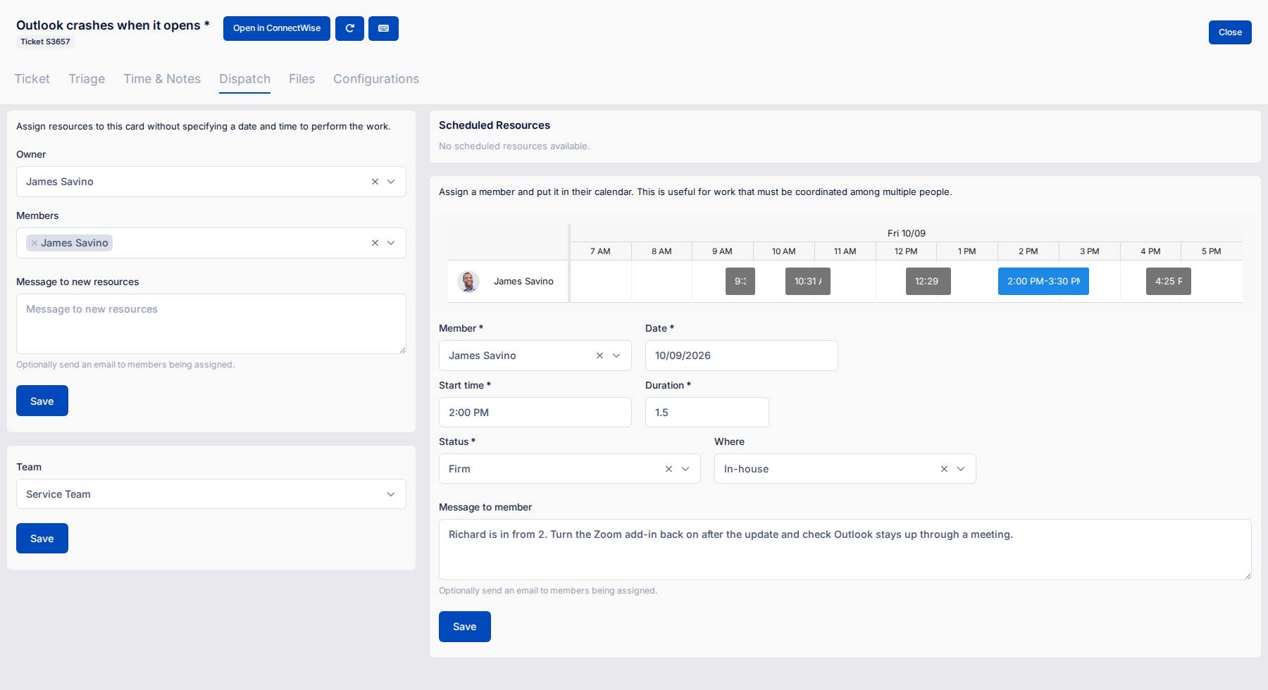
Task: Click the Close button
Action: [x=1230, y=32]
